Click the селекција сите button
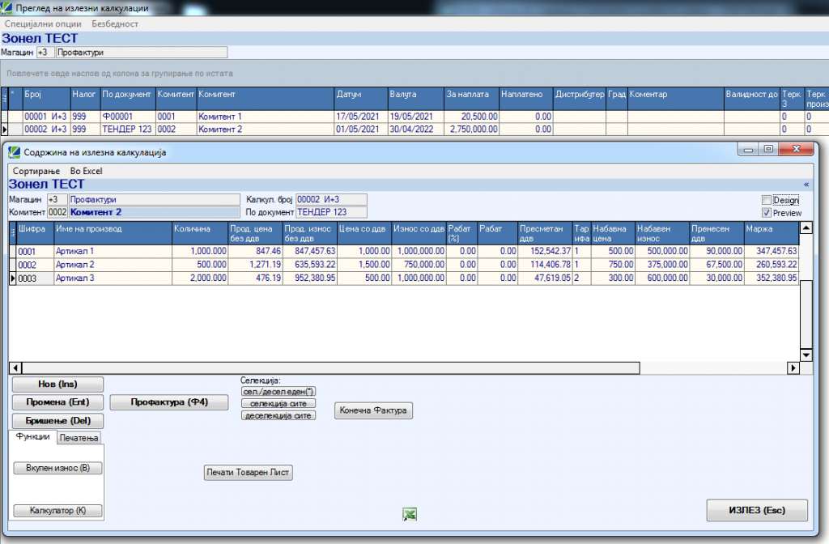Screen dimensions: 829x544 (278, 403)
